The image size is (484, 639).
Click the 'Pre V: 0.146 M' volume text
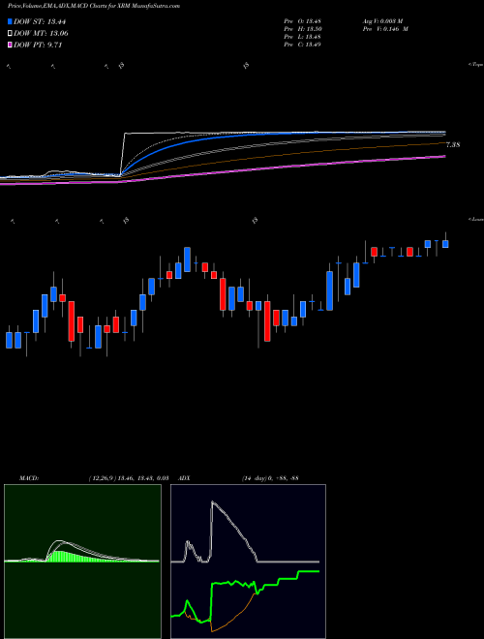tap(385, 29)
